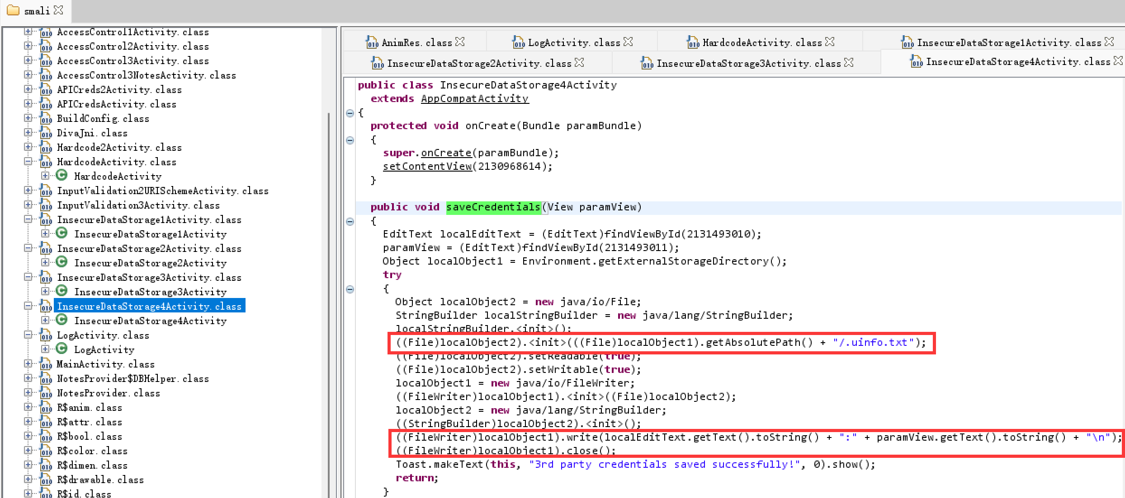Expand the LogActivity inner class node
The image size is (1125, 498).
point(45,349)
